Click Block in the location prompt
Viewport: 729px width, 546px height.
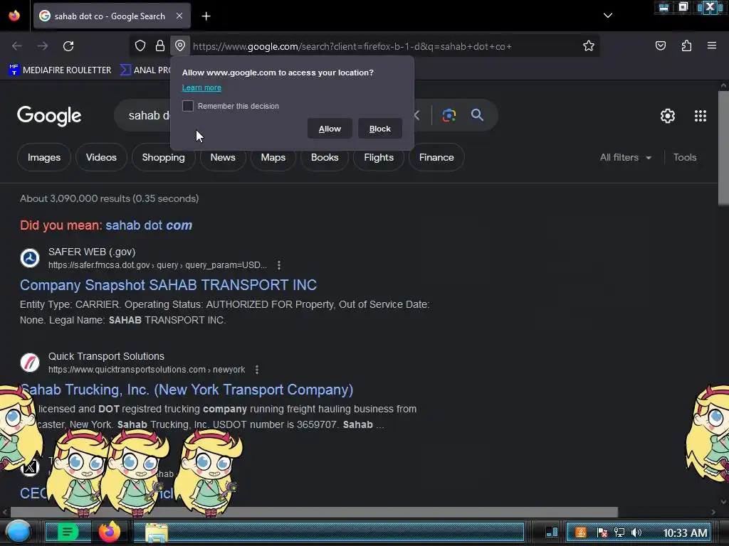click(380, 129)
